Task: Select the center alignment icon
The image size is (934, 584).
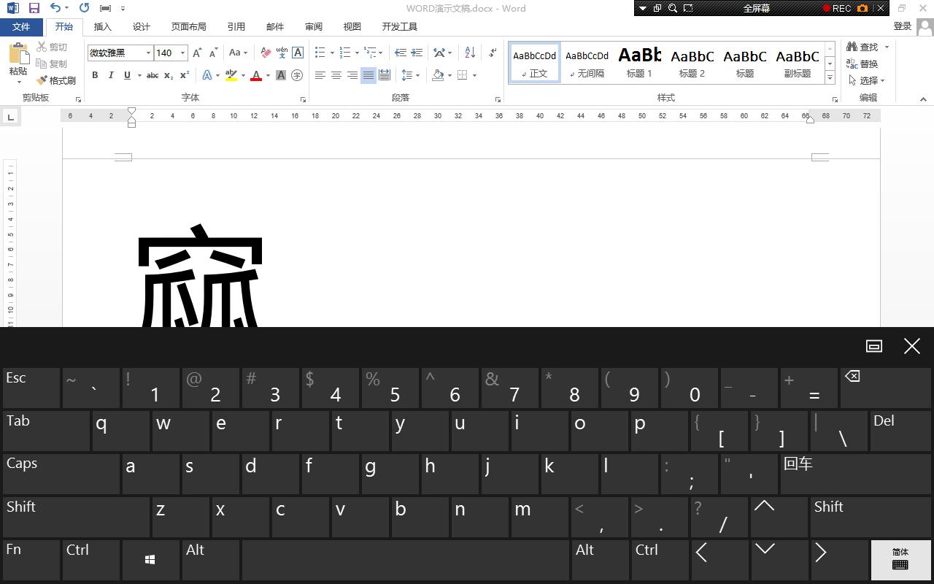Action: pos(336,75)
